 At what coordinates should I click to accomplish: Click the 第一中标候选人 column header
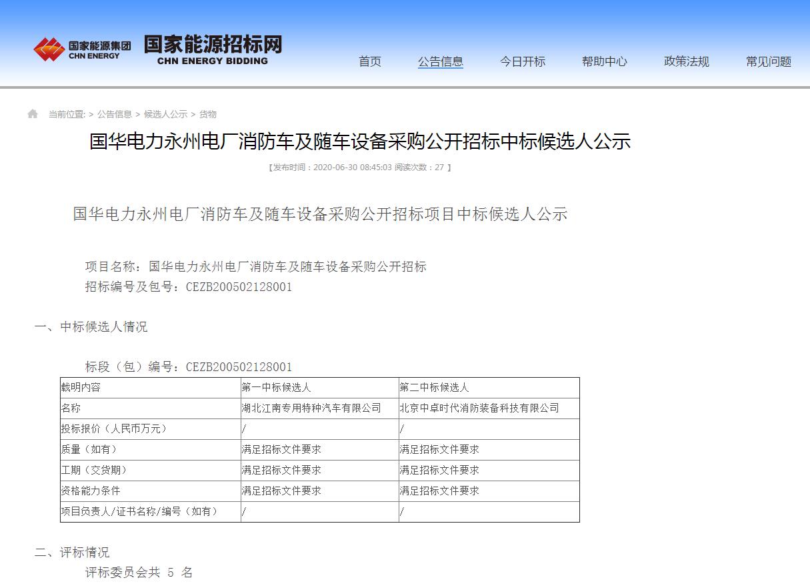tap(276, 387)
